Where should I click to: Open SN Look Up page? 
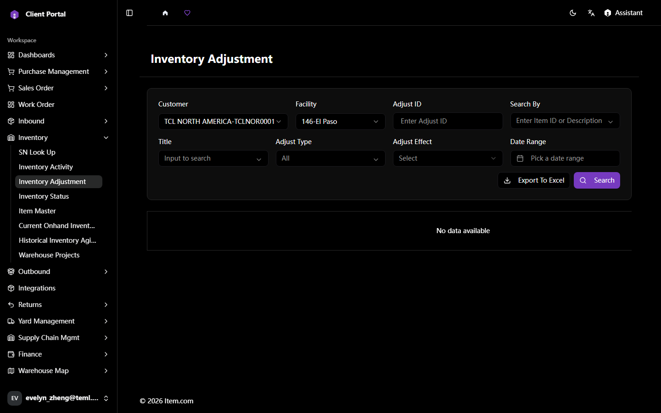59,152
